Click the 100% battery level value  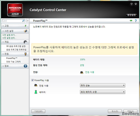[82, 59]
